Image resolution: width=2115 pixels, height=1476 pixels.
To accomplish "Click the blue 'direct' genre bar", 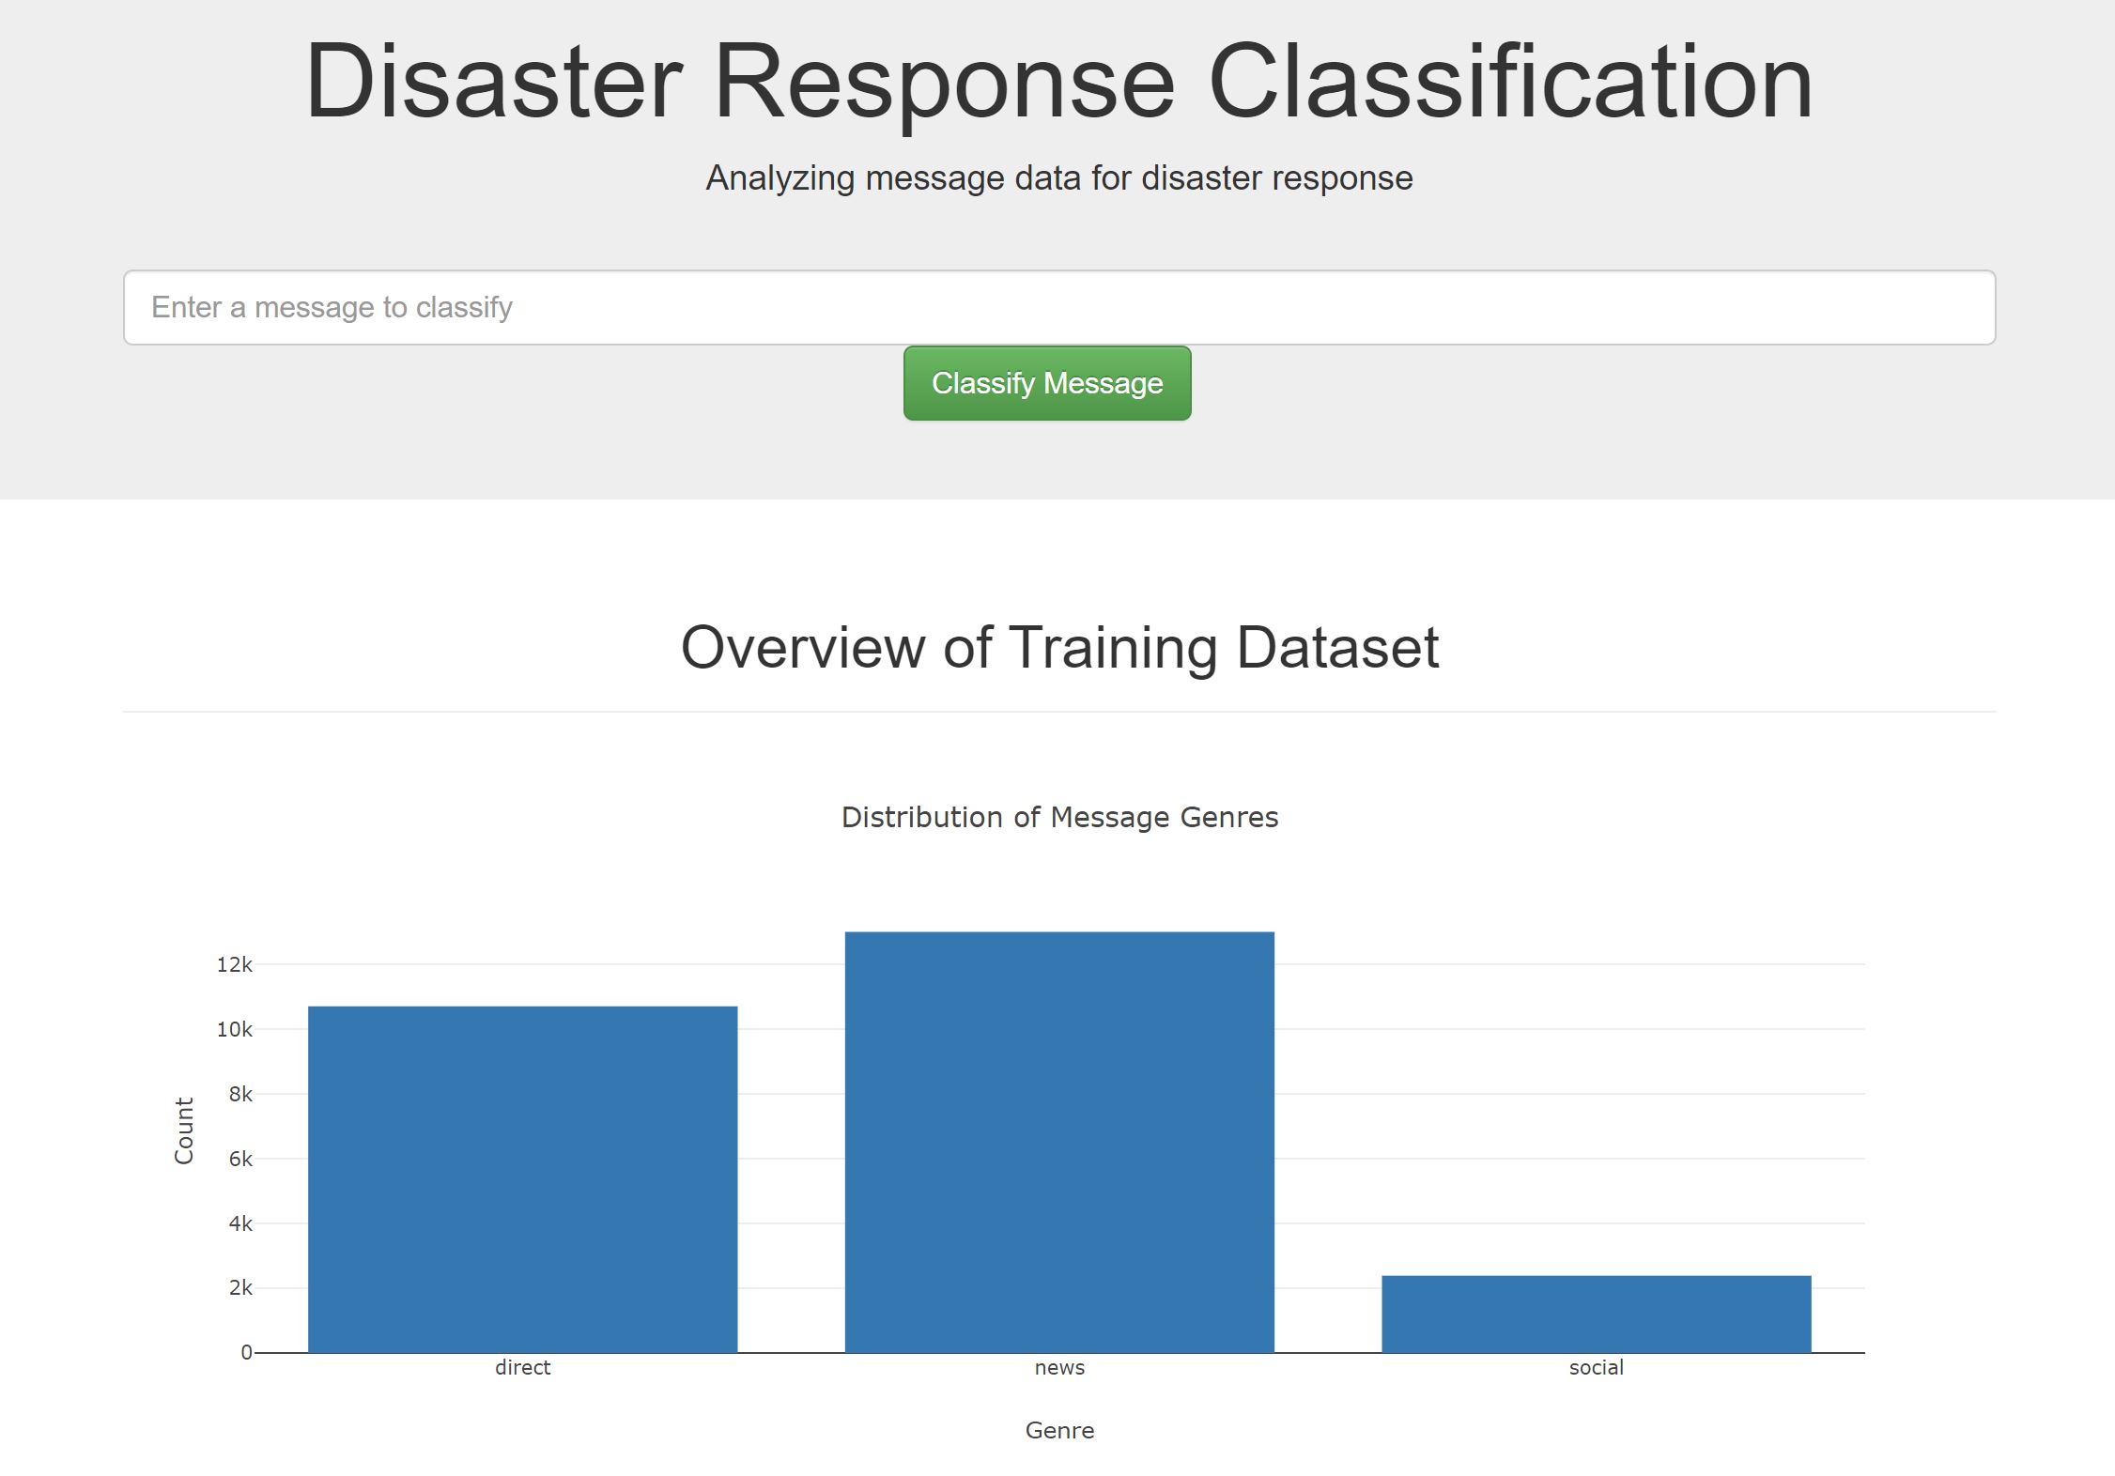I will click(522, 1178).
